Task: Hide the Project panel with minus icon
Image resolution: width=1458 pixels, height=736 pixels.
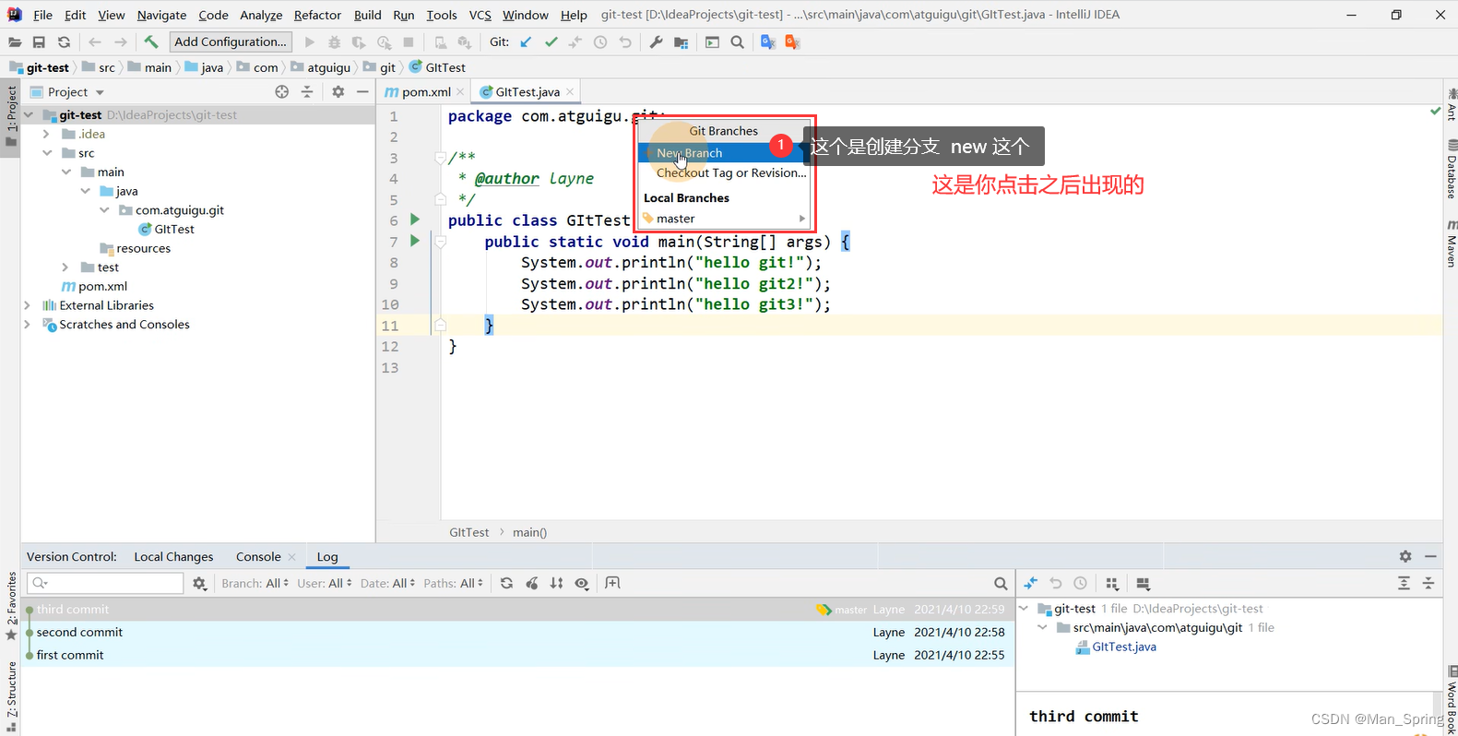Action: tap(362, 91)
